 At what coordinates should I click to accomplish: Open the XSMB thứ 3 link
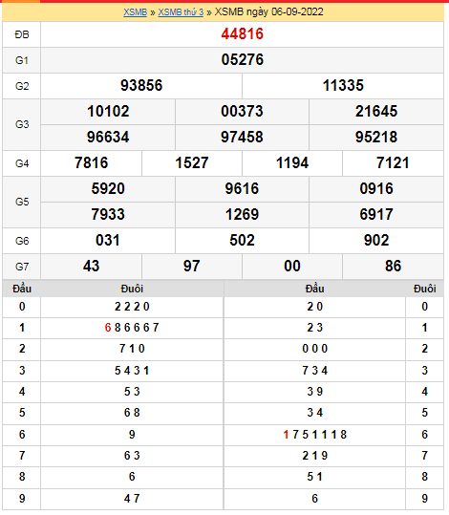[x=181, y=12]
